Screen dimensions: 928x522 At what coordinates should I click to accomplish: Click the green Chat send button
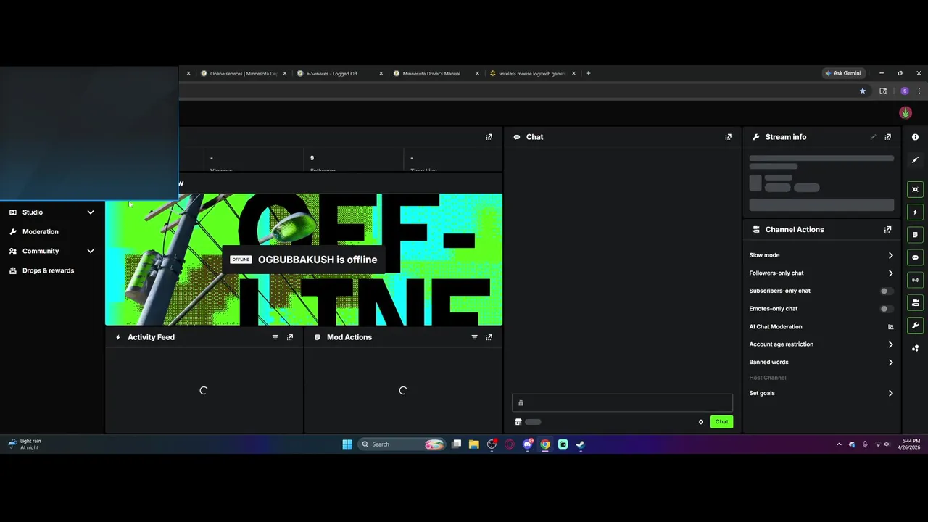pos(721,422)
